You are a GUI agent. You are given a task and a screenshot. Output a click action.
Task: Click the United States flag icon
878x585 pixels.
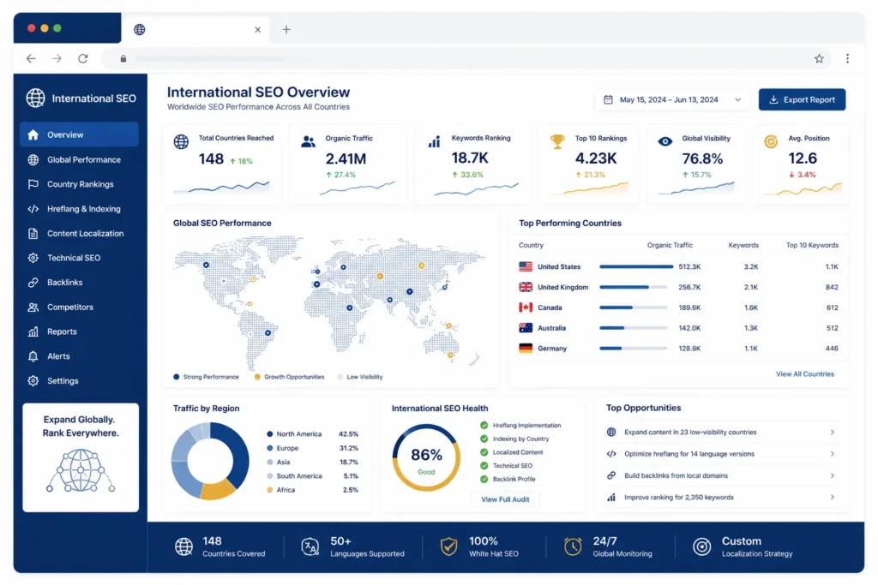click(x=526, y=266)
